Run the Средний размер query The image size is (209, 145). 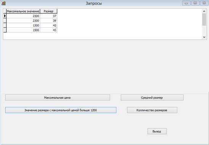(x=152, y=97)
